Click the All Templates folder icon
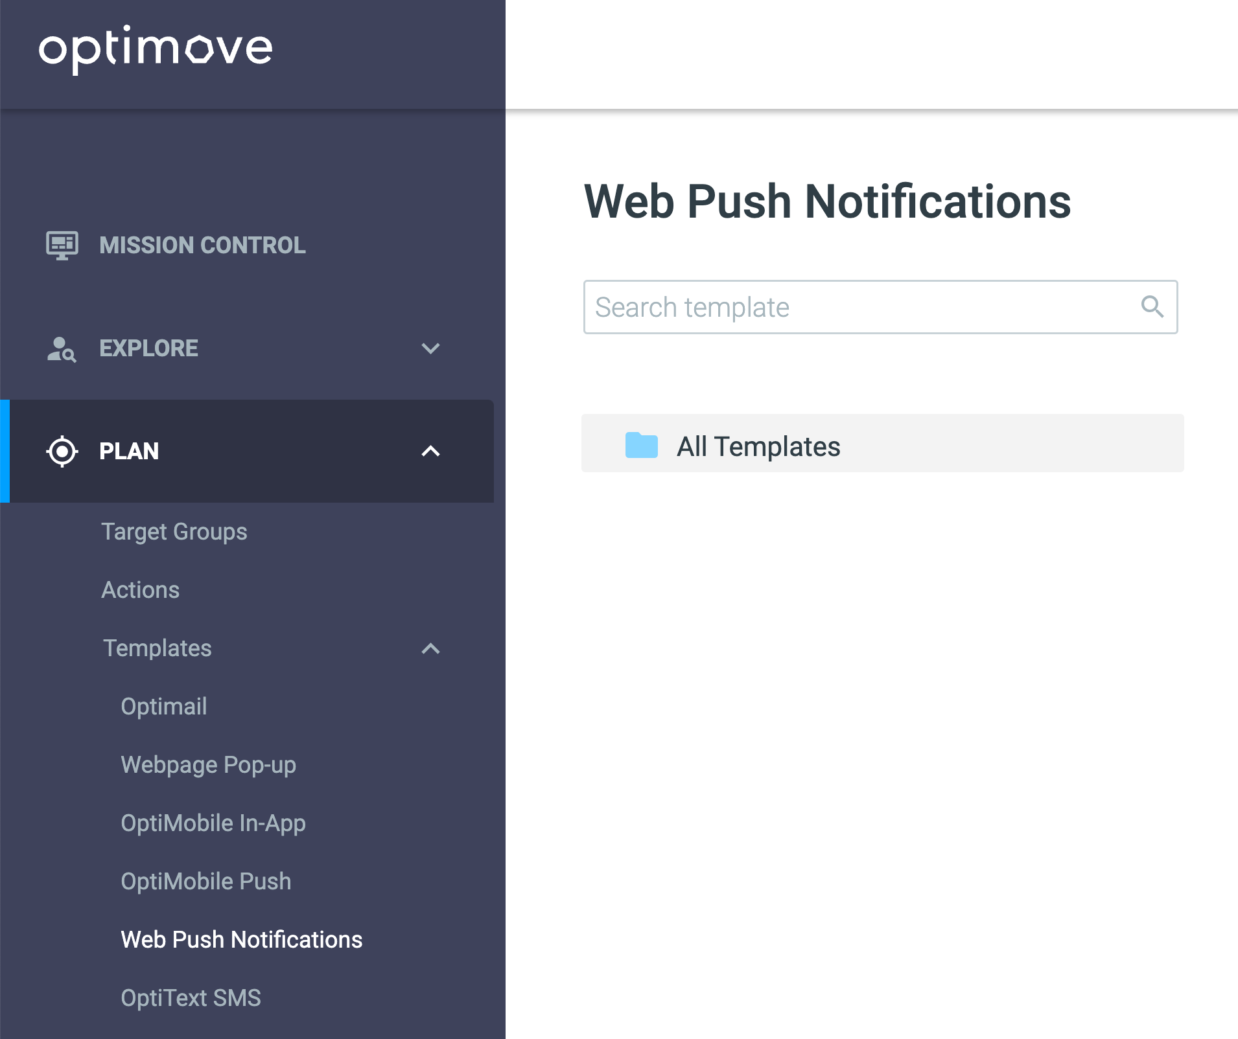 (x=642, y=445)
